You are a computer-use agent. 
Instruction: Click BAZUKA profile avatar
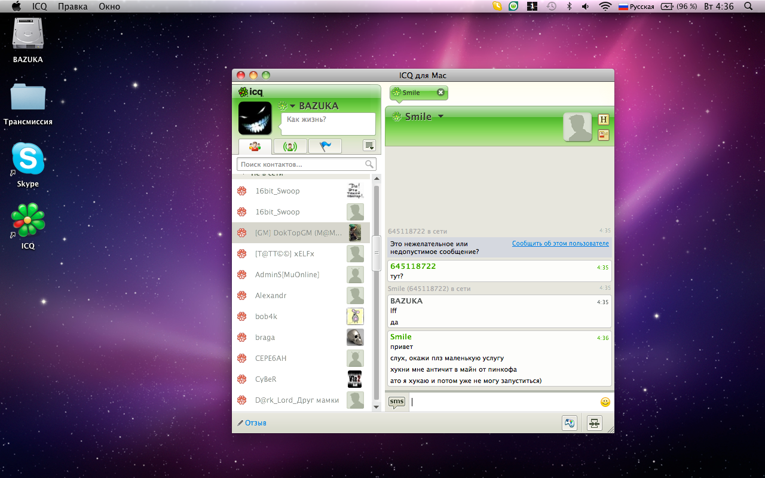click(255, 118)
